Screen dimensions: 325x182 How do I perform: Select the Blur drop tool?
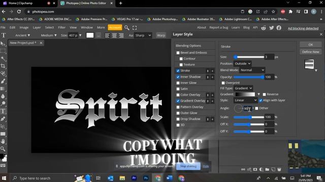pyautogui.click(x=3, y=96)
